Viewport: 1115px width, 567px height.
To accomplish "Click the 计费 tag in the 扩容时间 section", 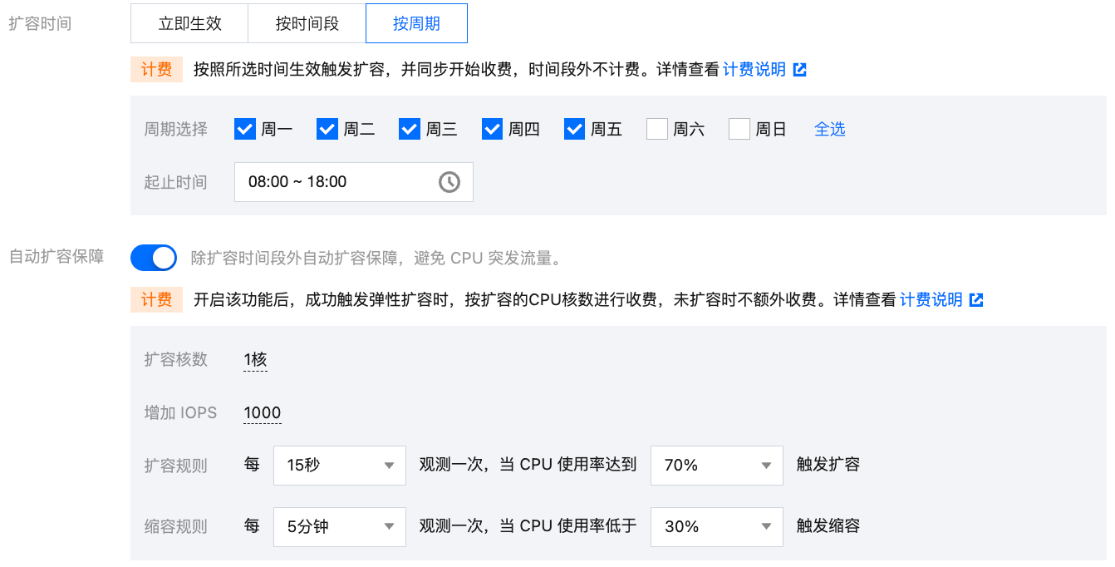I will point(156,70).
